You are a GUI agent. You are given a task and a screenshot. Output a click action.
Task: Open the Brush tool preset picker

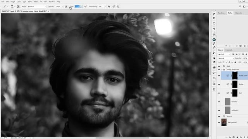click(x=5, y=7)
